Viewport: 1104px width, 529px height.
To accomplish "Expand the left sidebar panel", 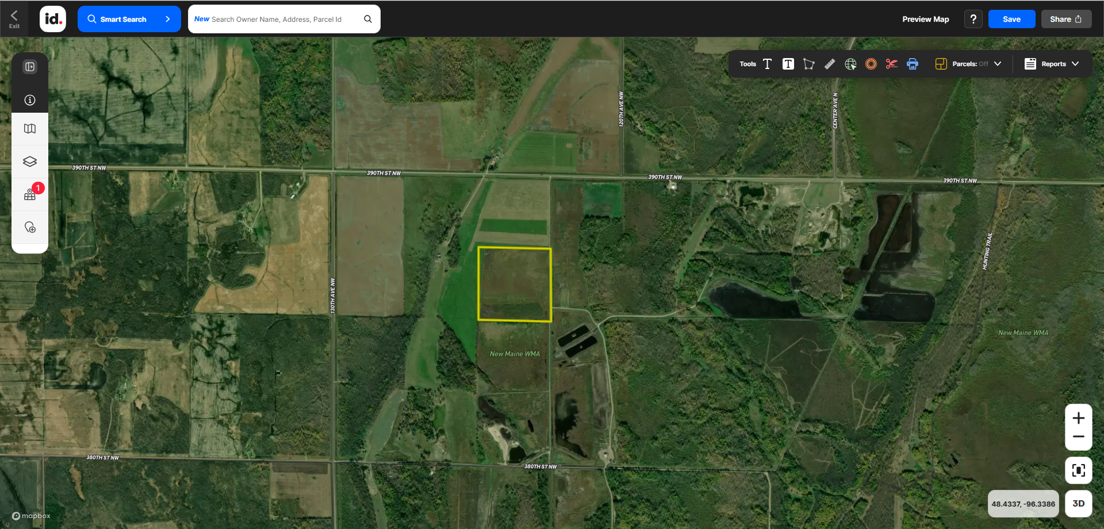I will pos(30,67).
